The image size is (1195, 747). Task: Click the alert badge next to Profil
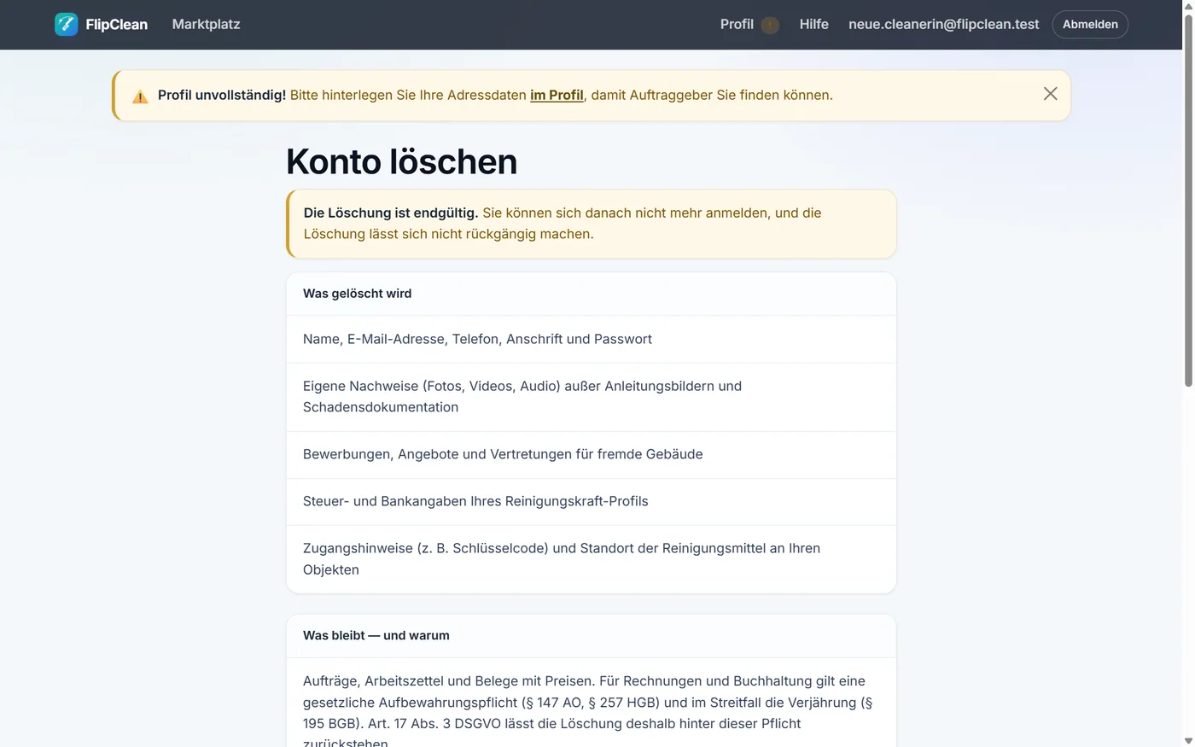(x=770, y=25)
